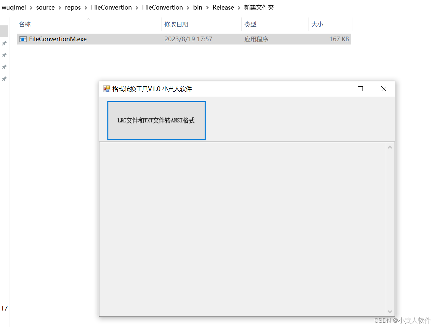Click the 格式转换工具 window title bar icon
Viewport: 436px width, 327px height.
coord(106,89)
